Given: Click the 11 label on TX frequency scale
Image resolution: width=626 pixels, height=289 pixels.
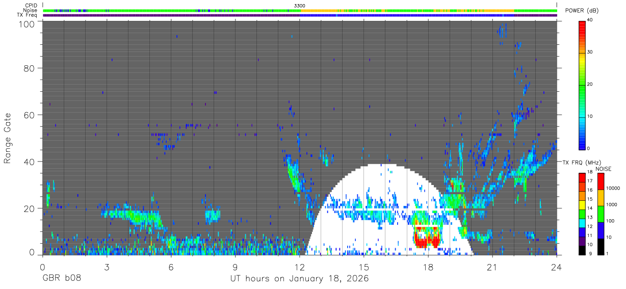Looking at the screenshot, I should [590, 237].
